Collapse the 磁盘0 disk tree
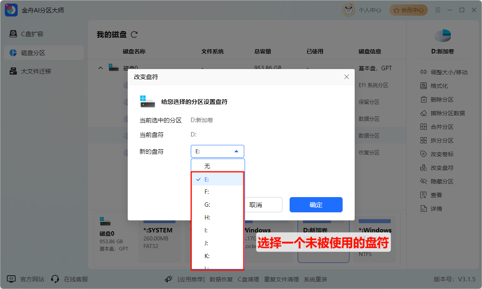 (x=100, y=68)
